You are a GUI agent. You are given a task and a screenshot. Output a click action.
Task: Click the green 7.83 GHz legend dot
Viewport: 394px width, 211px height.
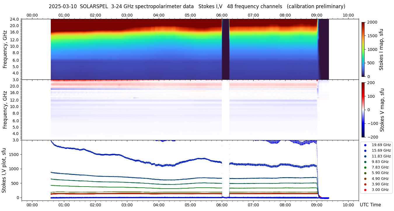(x=365, y=167)
